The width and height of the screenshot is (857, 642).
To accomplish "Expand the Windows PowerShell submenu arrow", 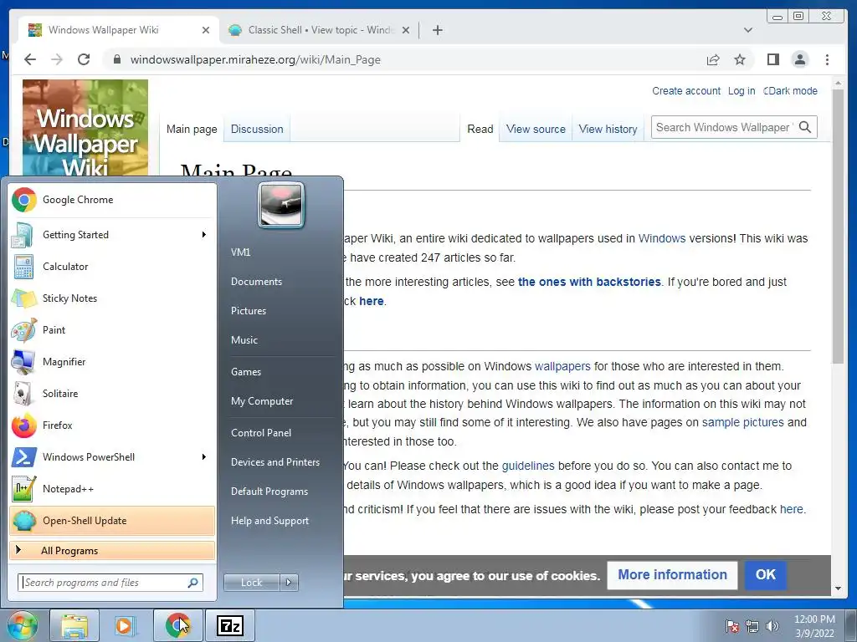I will [204, 457].
